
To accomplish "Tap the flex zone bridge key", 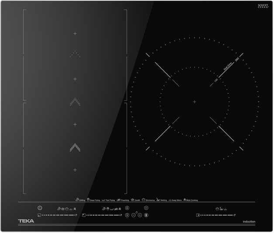I will coord(146,215).
